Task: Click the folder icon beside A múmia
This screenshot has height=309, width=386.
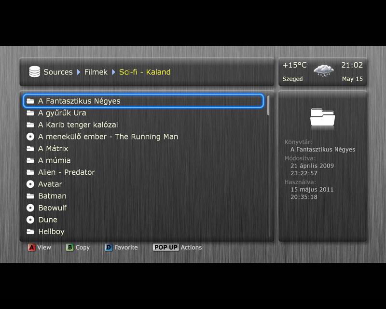Action: [30, 160]
